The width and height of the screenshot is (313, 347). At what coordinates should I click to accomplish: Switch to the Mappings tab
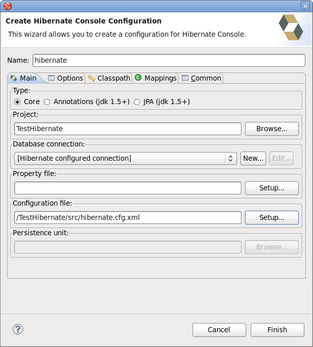coord(156,78)
